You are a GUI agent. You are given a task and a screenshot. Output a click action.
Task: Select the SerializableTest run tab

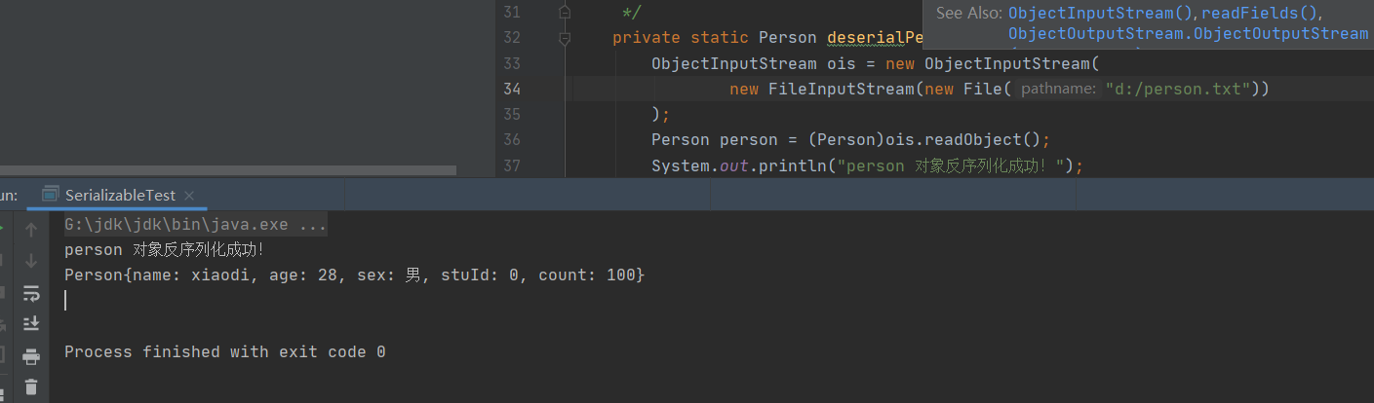[121, 195]
